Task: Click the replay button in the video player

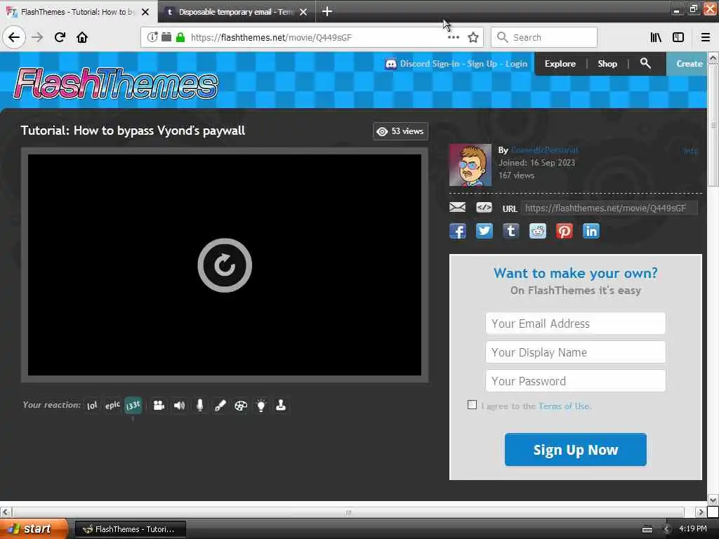Action: click(x=225, y=265)
